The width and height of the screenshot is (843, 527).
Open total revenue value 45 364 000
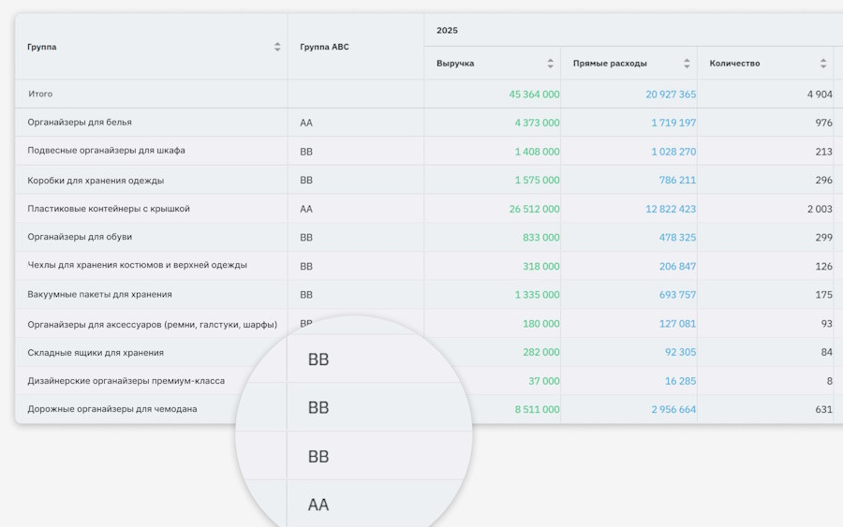534,95
